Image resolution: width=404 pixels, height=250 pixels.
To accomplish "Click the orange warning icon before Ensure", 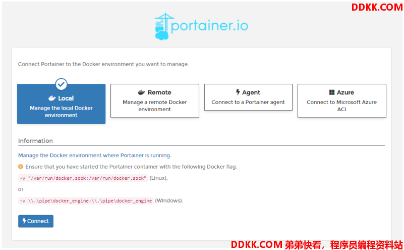I will click(x=21, y=167).
